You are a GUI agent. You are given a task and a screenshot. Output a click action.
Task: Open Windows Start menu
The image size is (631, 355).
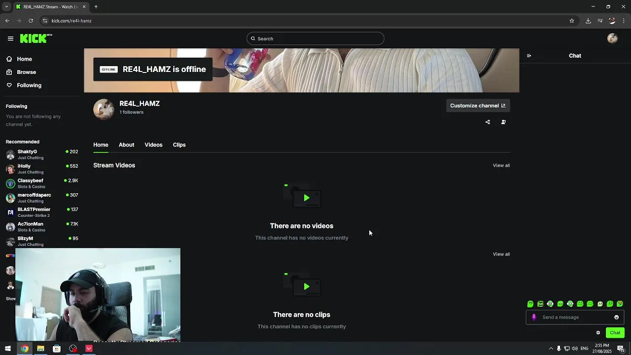coord(7,349)
